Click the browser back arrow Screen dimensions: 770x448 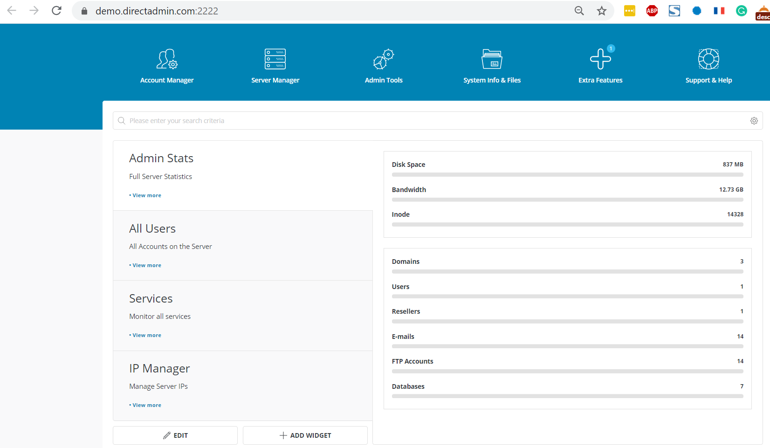(12, 11)
